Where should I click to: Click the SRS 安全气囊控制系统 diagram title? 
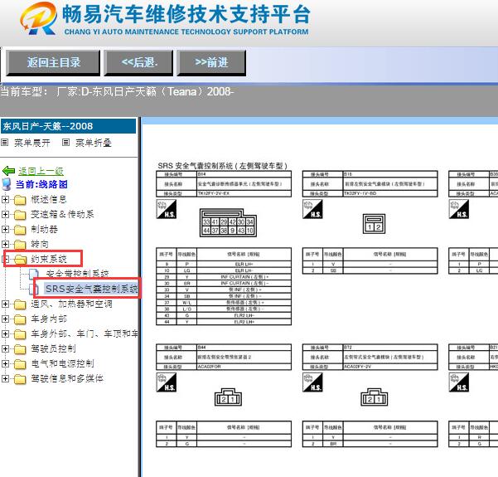coord(223,166)
